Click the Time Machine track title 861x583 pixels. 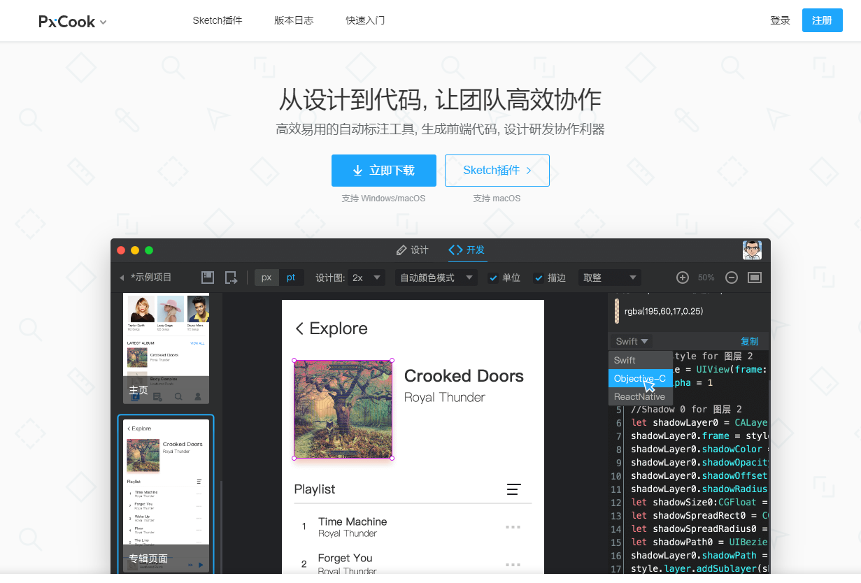[353, 521]
